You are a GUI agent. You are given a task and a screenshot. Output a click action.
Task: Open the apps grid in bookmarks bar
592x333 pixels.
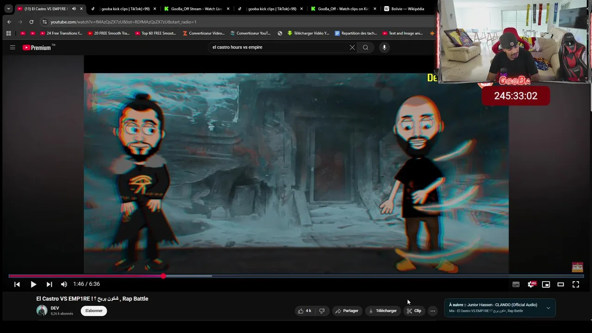tap(8, 33)
